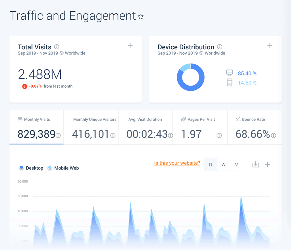
Task: Select the desktop device icon
Action: (x=229, y=73)
